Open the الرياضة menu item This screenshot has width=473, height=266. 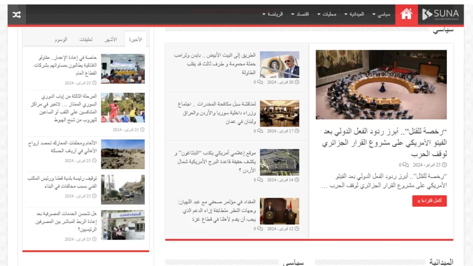pyautogui.click(x=273, y=14)
